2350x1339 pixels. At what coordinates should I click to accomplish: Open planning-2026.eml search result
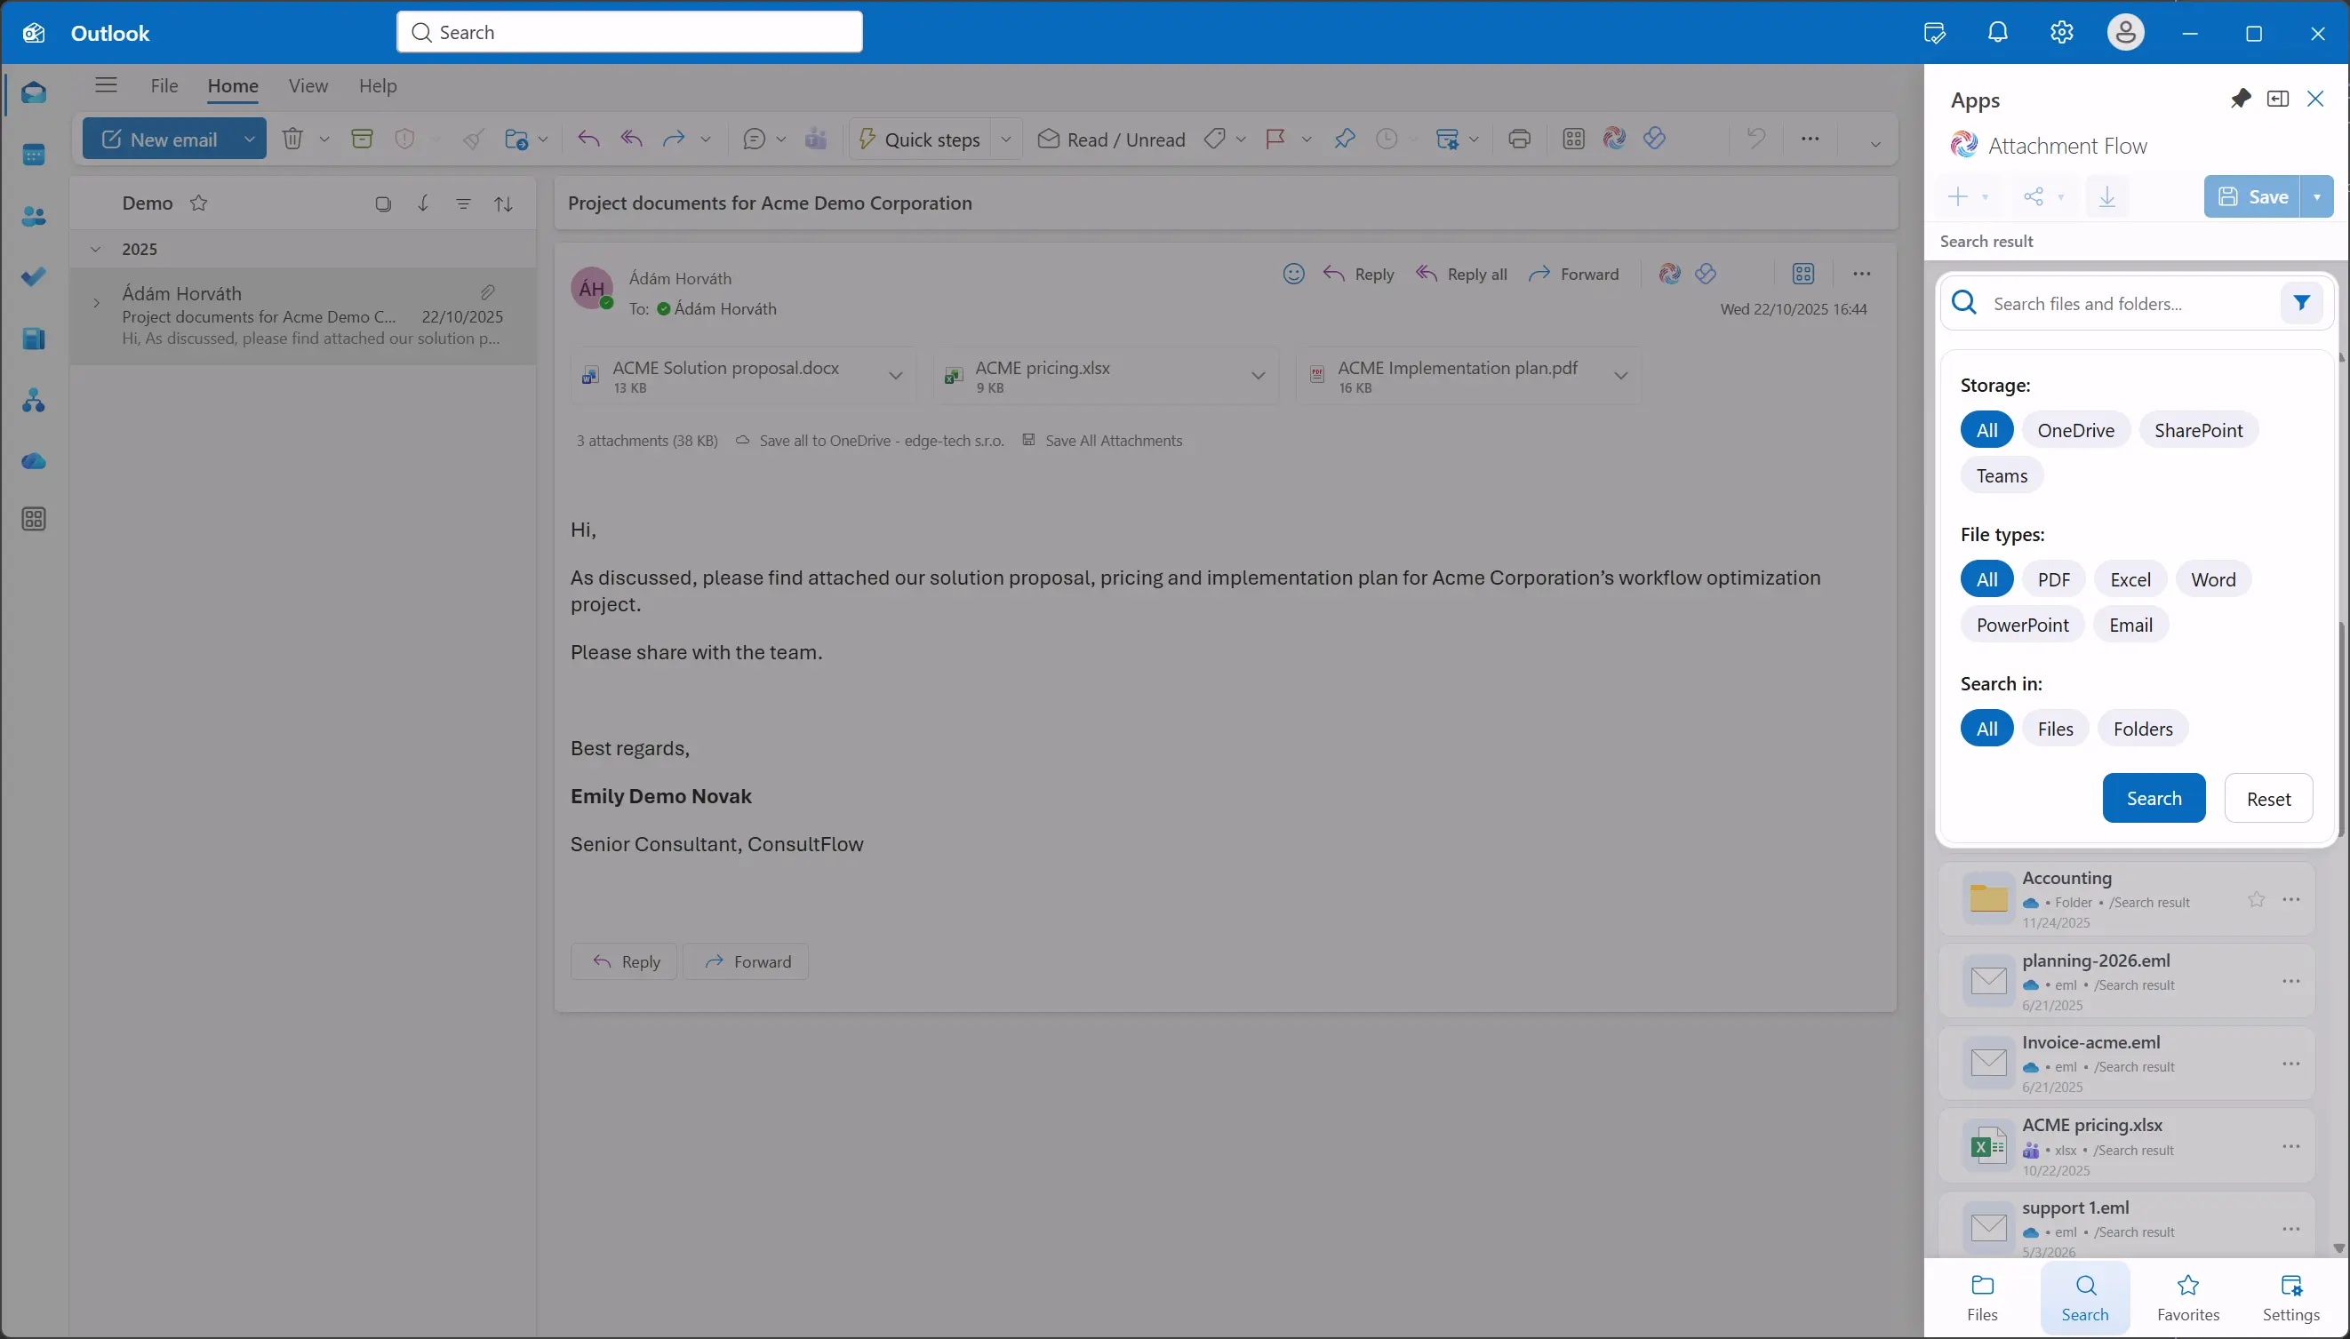coord(2126,980)
